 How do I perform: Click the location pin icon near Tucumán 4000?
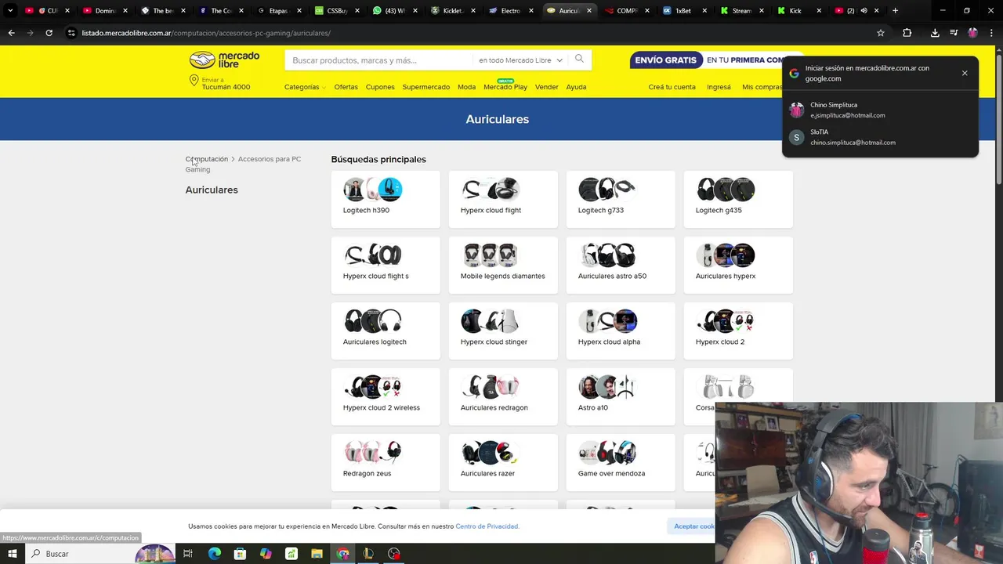point(194,81)
